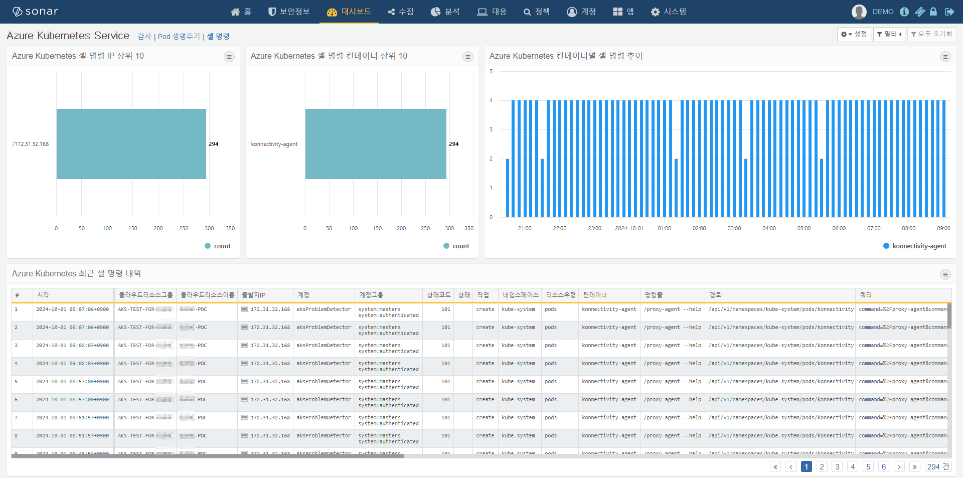Sort table by 명령줄 column

[x=673, y=295]
